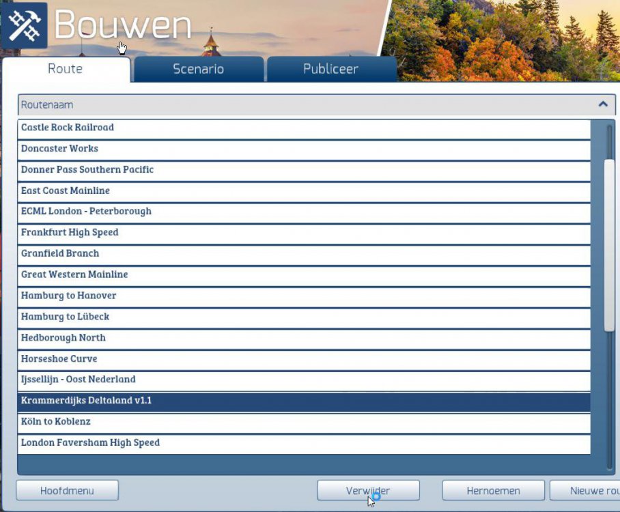Open the Publiceer tab

pyautogui.click(x=330, y=69)
